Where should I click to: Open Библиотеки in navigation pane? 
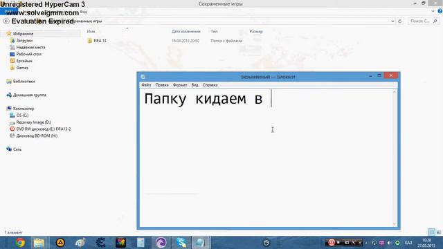(x=24, y=82)
